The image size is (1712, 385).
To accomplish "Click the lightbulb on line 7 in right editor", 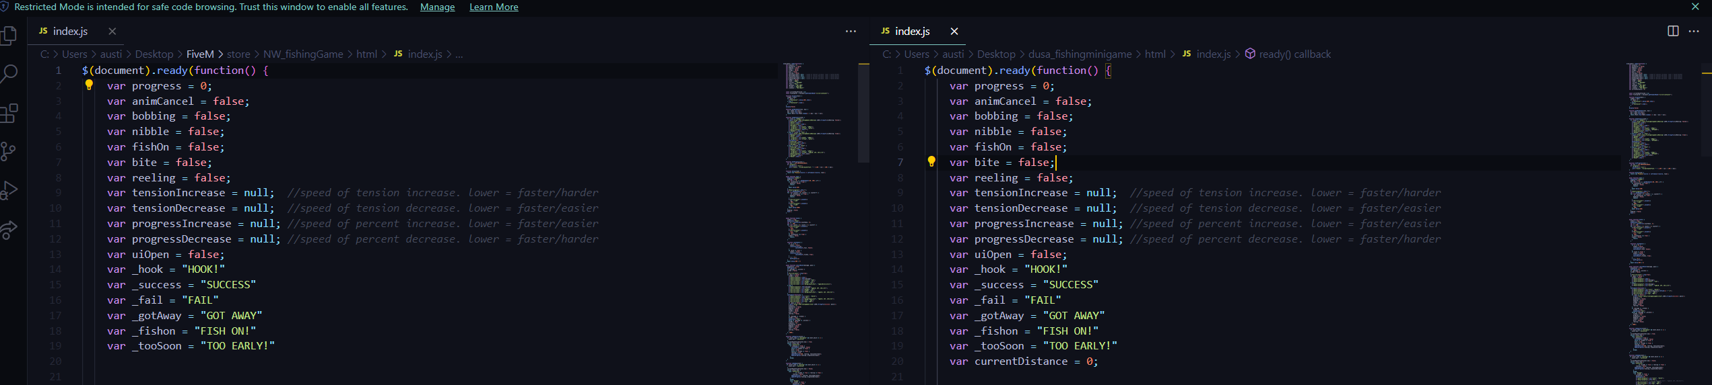I will coord(931,162).
